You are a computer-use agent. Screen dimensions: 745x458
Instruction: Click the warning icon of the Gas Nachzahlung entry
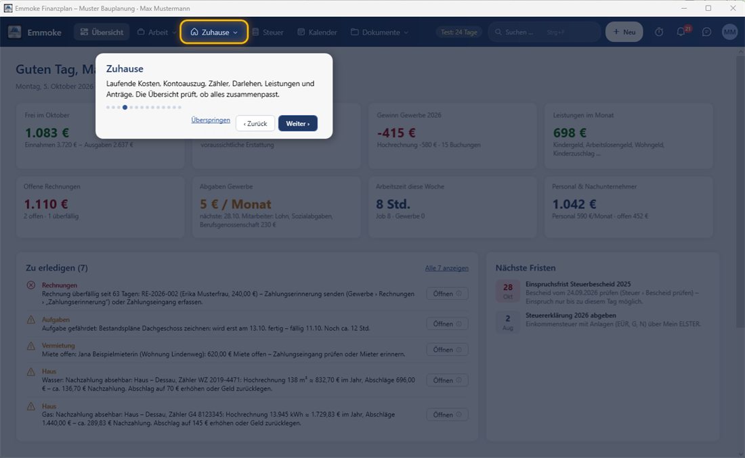(31, 407)
